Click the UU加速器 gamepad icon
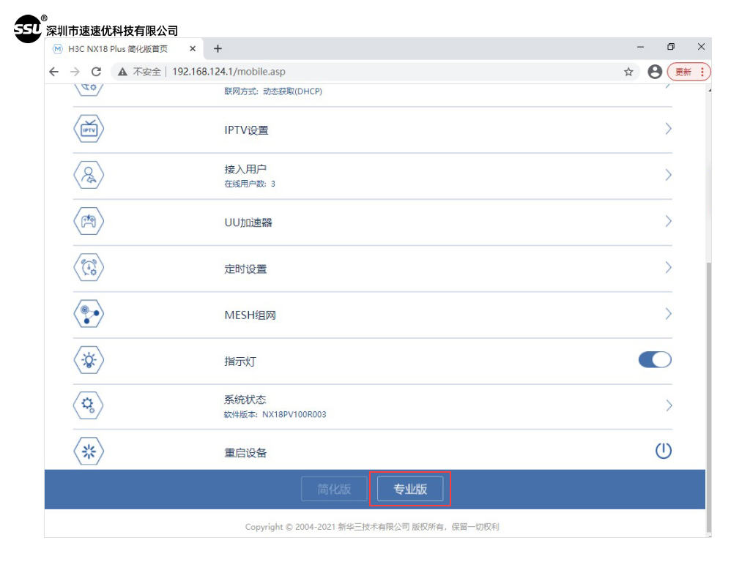The image size is (750, 562). 89,222
